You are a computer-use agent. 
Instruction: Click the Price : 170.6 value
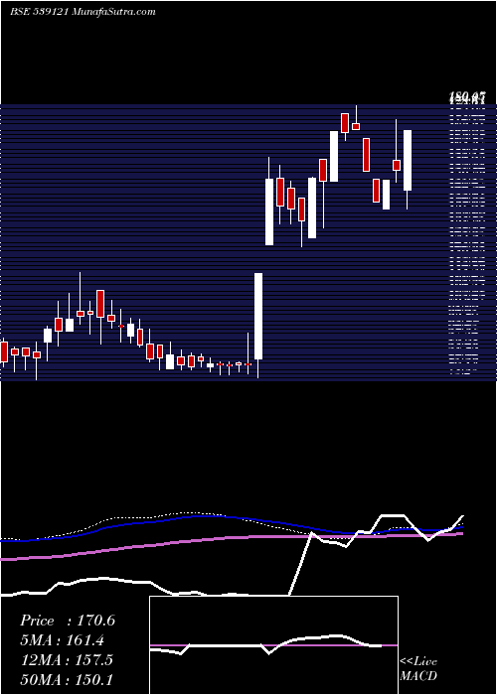[x=68, y=621]
